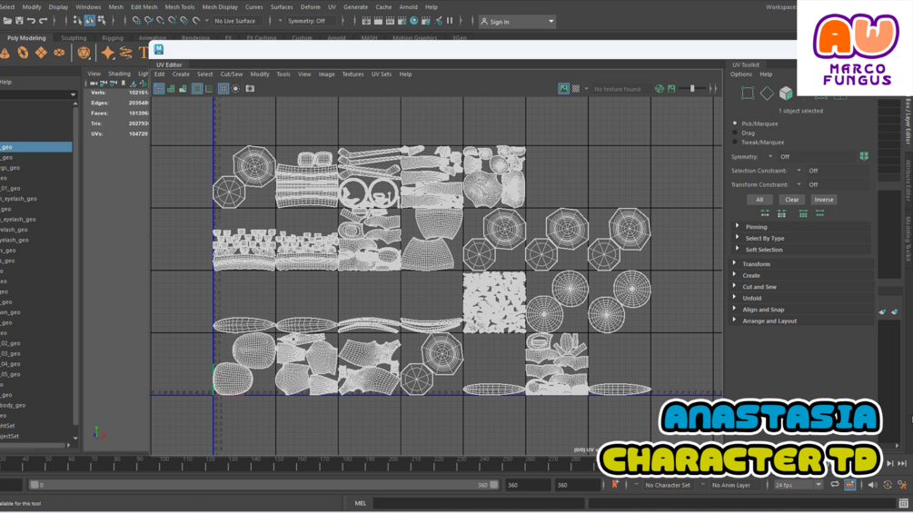Switch to the Sculpting shelf tab
913x513 pixels.
point(74,38)
